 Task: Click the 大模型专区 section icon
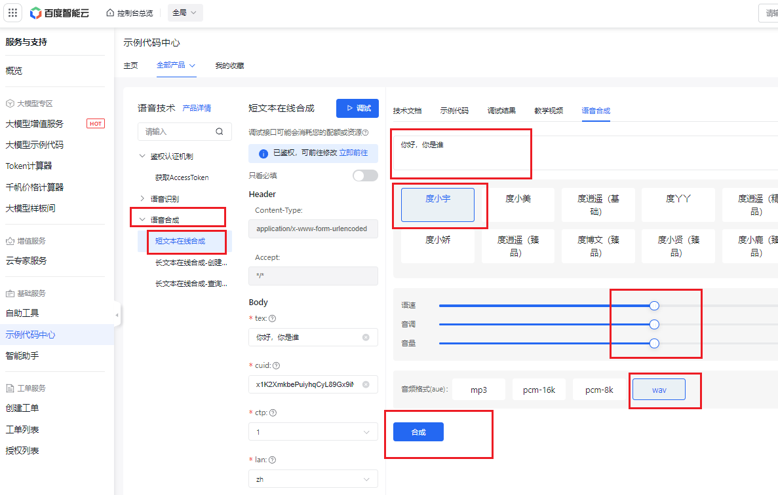pos(10,103)
